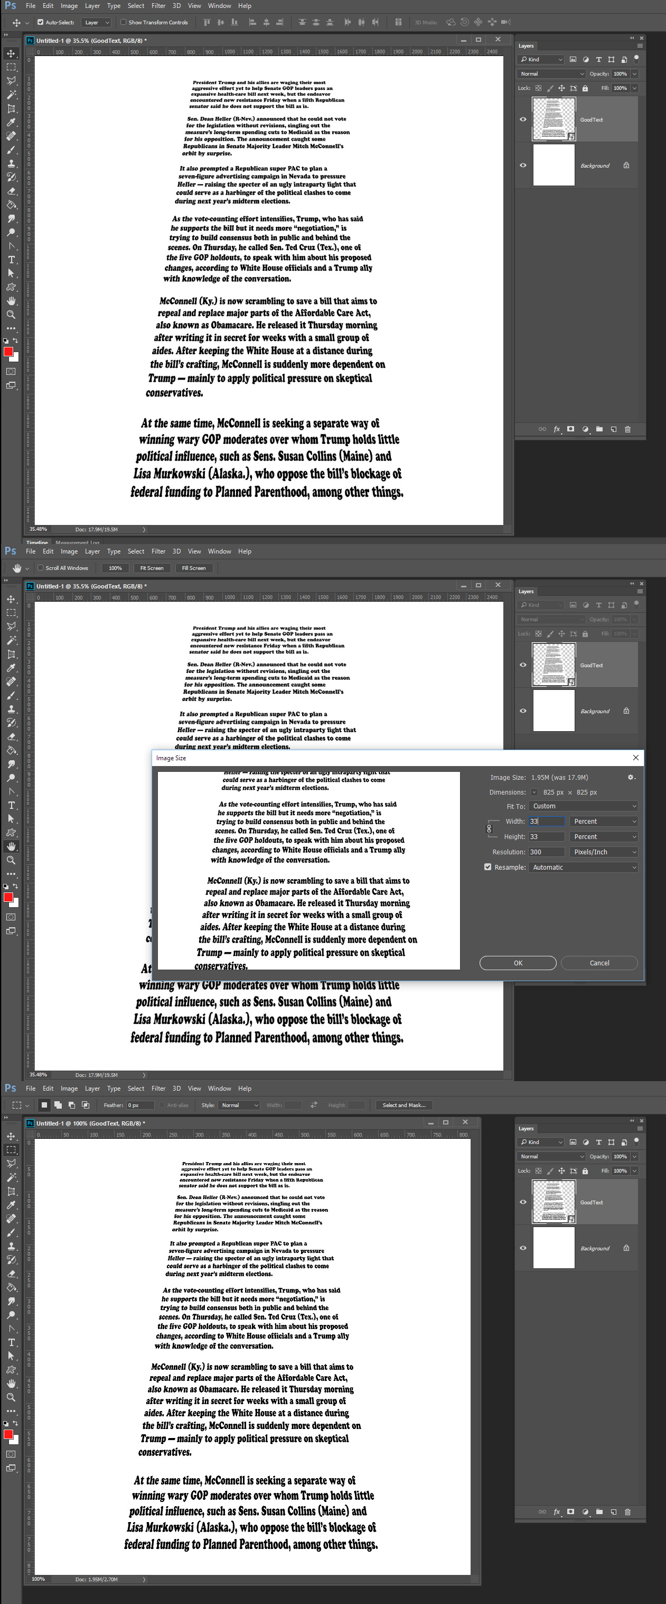Select the Zoom tool in top window toolbar

11,315
